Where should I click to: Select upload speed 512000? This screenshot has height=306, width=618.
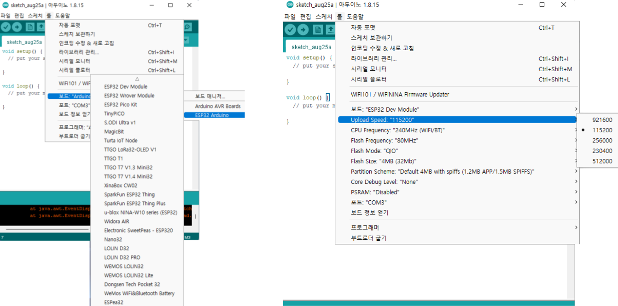coord(602,161)
